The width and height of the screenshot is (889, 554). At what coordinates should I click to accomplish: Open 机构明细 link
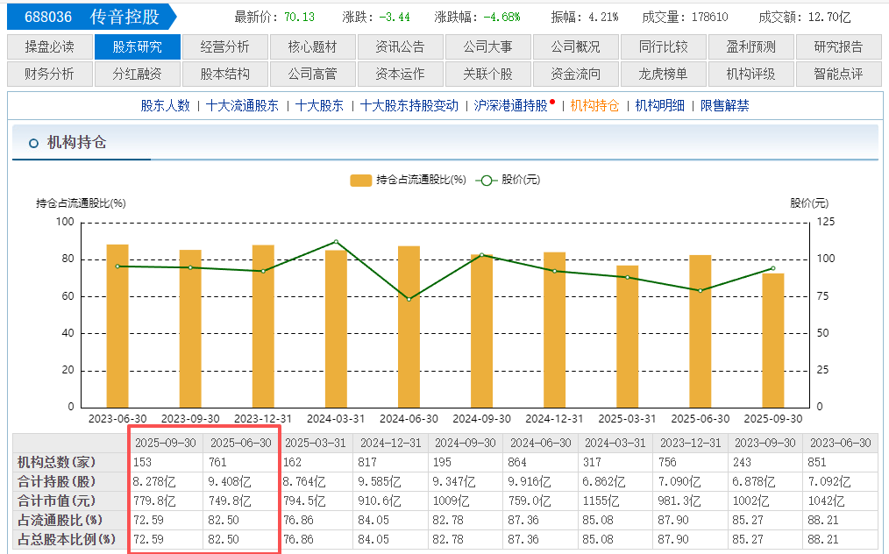coord(660,106)
